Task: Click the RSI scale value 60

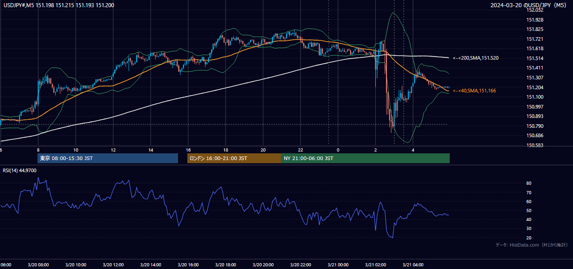Action: coord(529,201)
